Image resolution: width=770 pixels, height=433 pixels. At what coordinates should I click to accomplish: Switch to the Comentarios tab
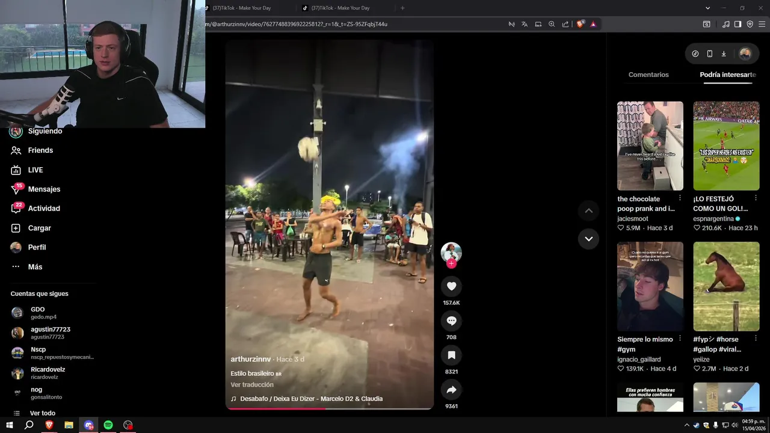click(648, 75)
